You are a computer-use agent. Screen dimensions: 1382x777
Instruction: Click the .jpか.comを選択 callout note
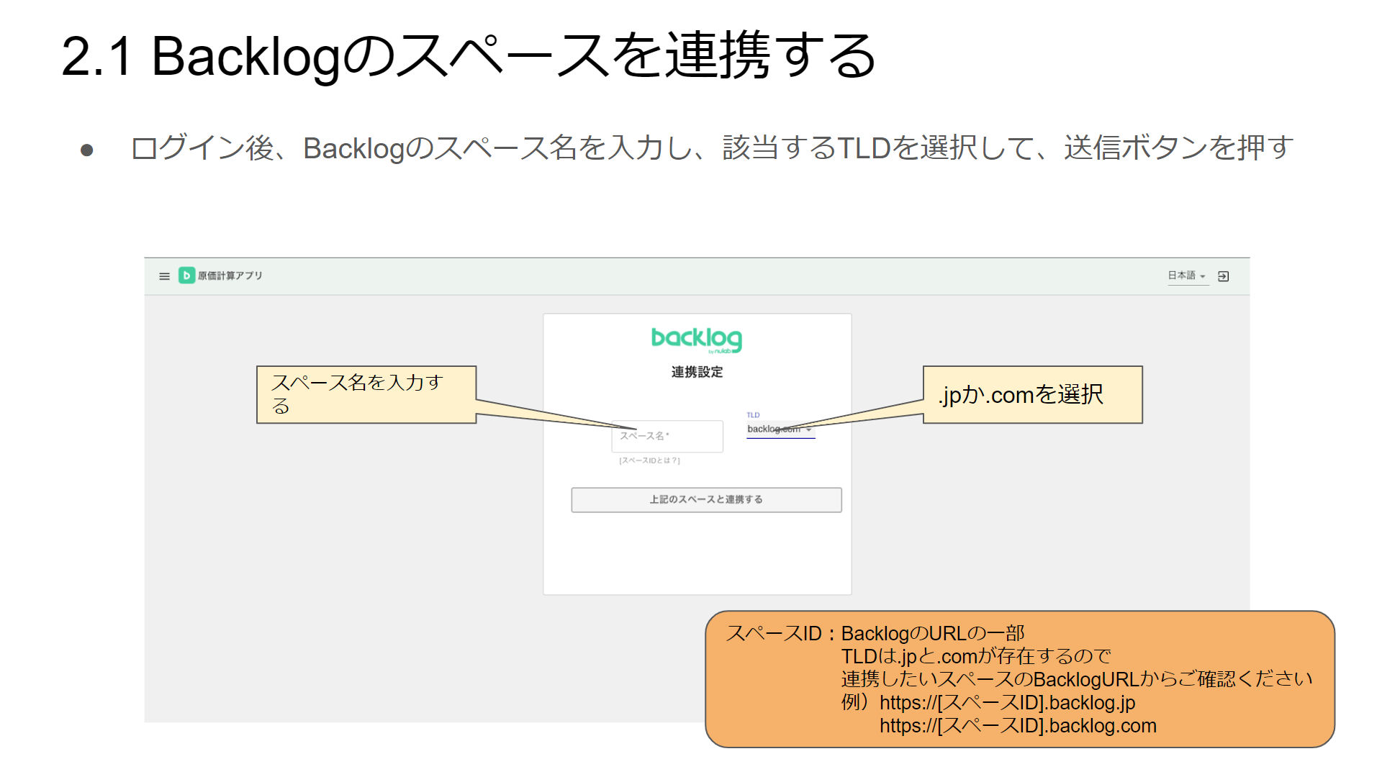coord(1033,394)
